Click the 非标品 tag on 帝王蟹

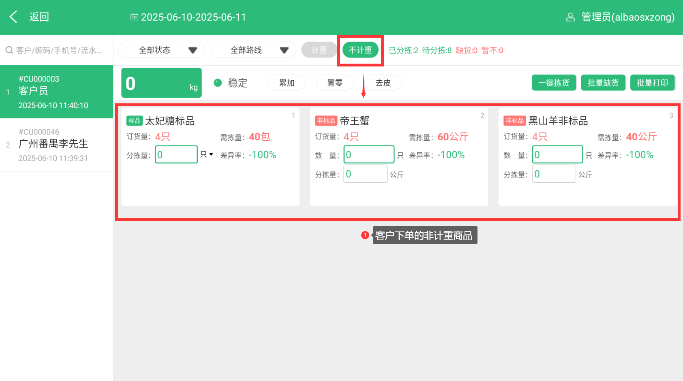tap(326, 121)
